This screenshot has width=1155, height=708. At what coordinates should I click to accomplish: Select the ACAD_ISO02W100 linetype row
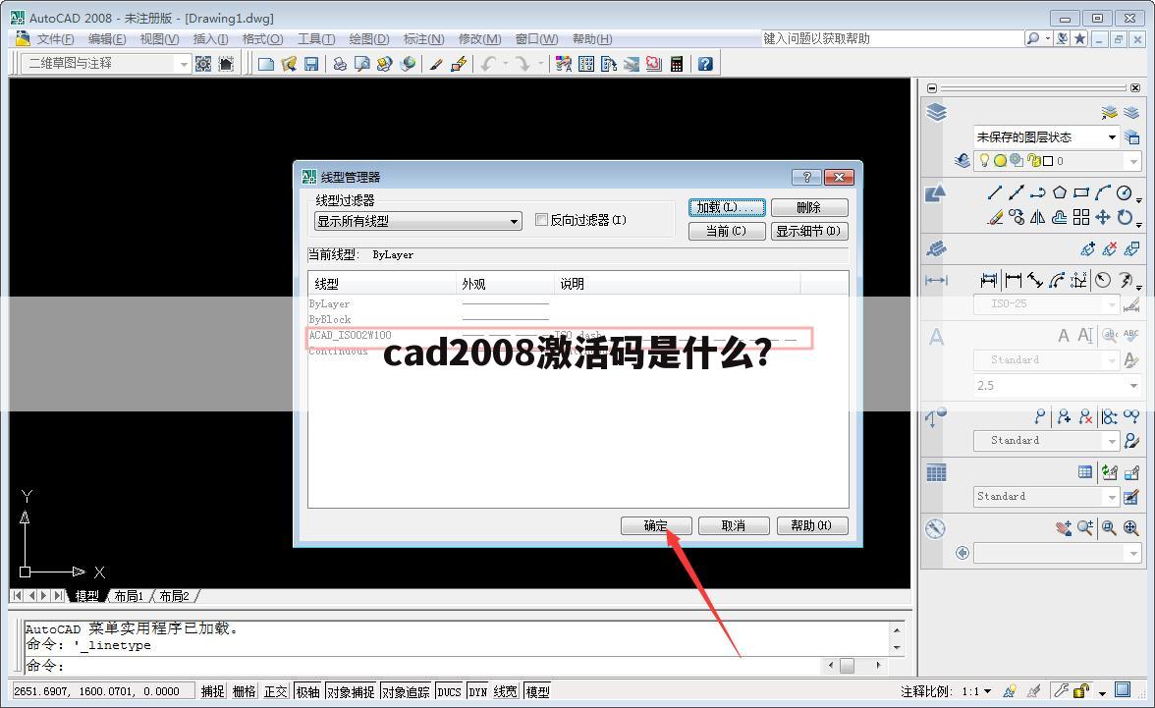[x=560, y=337]
